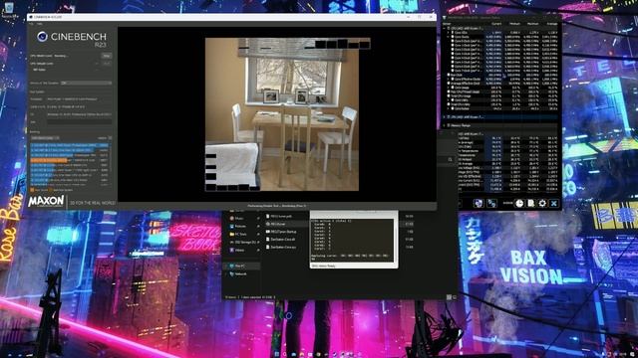Open the logging file icon in HWiNFO

point(531,203)
